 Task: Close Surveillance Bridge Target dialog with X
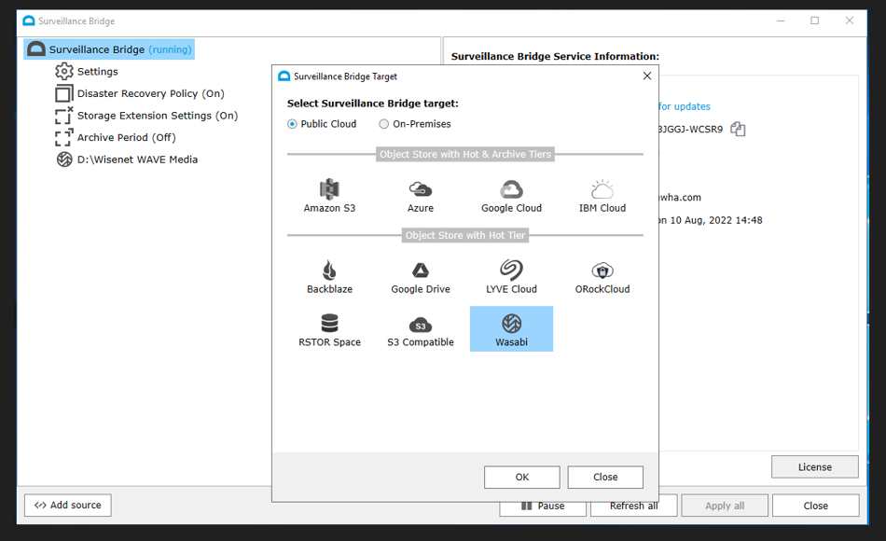coord(647,76)
